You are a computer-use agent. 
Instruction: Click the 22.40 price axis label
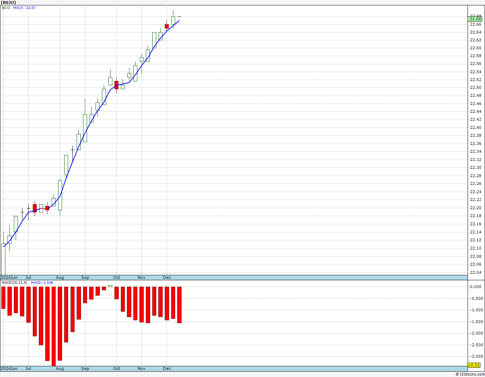coord(475,127)
